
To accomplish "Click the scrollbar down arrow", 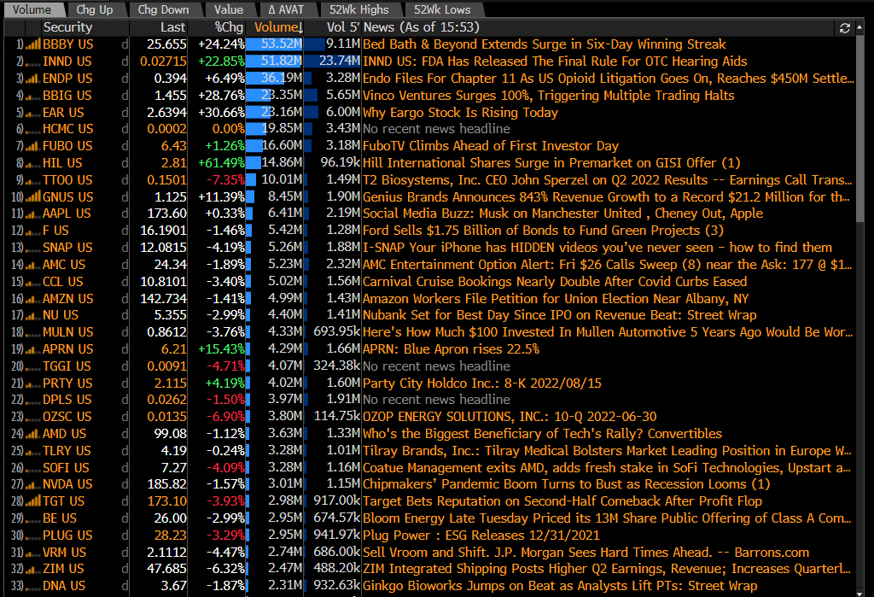I will 859,593.
